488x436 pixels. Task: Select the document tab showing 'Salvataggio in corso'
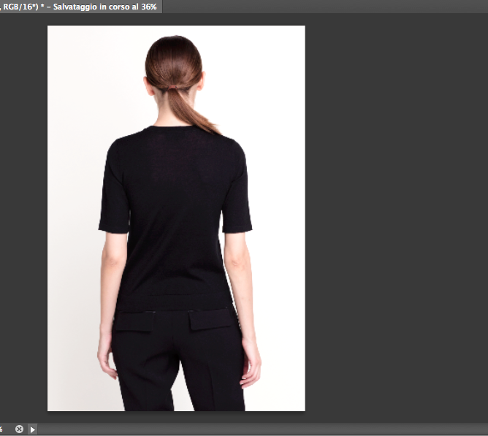click(79, 6)
